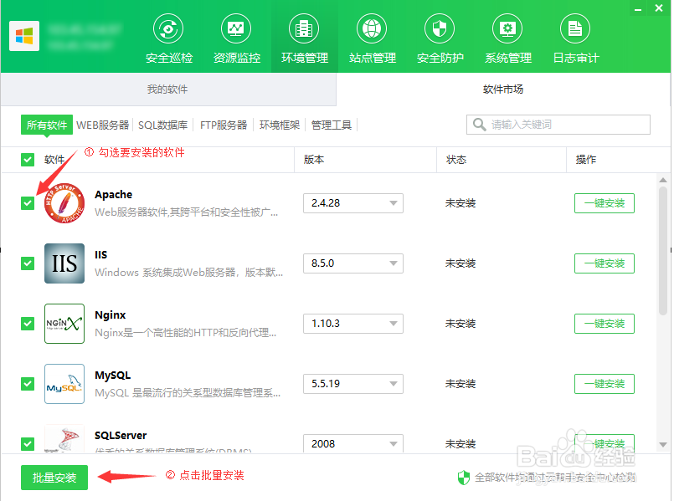The image size is (674, 501).
Task: Open the 资源监控 monitoring icon
Action: pyautogui.click(x=235, y=28)
